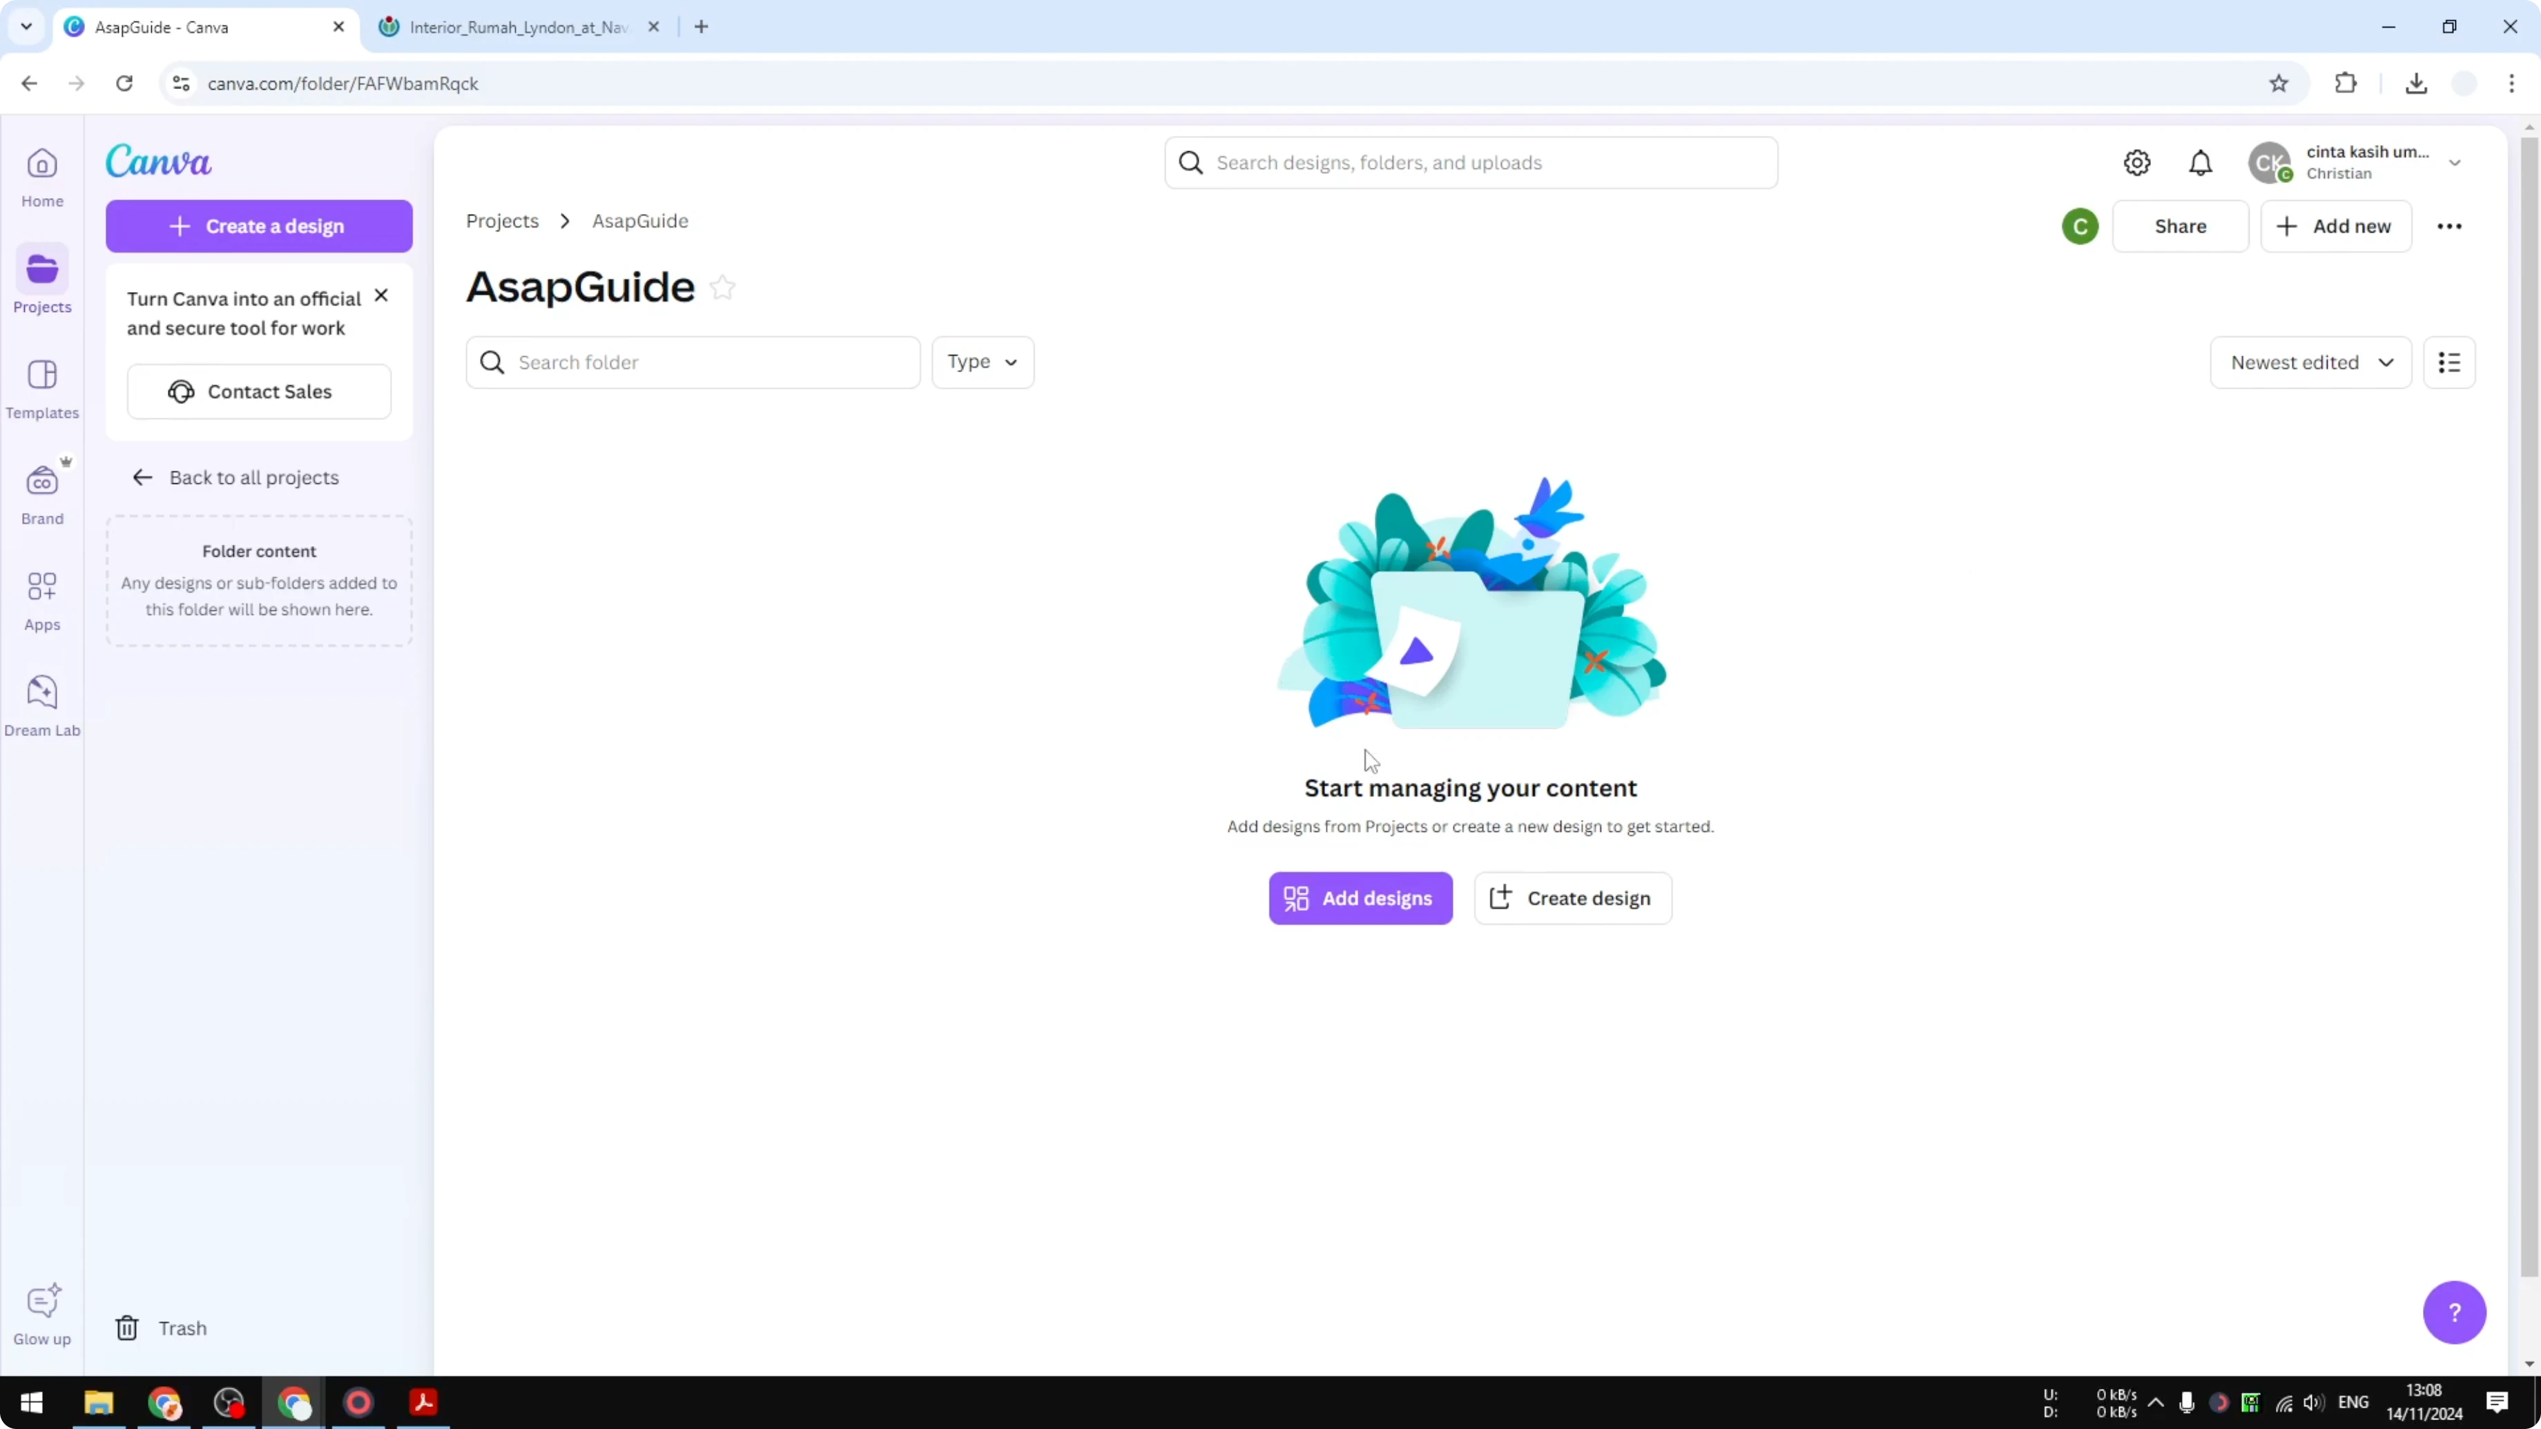The image size is (2541, 1429).
Task: Open Canva settings gear
Action: click(2136, 162)
